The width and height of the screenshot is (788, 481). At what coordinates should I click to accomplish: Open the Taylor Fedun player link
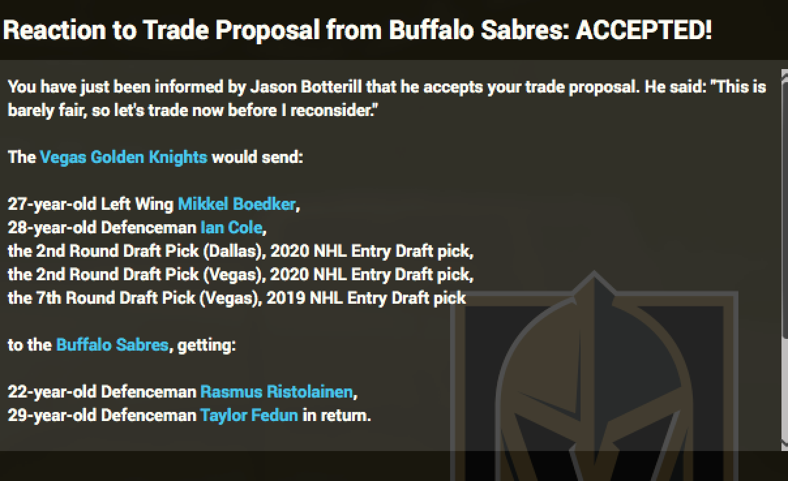249,415
